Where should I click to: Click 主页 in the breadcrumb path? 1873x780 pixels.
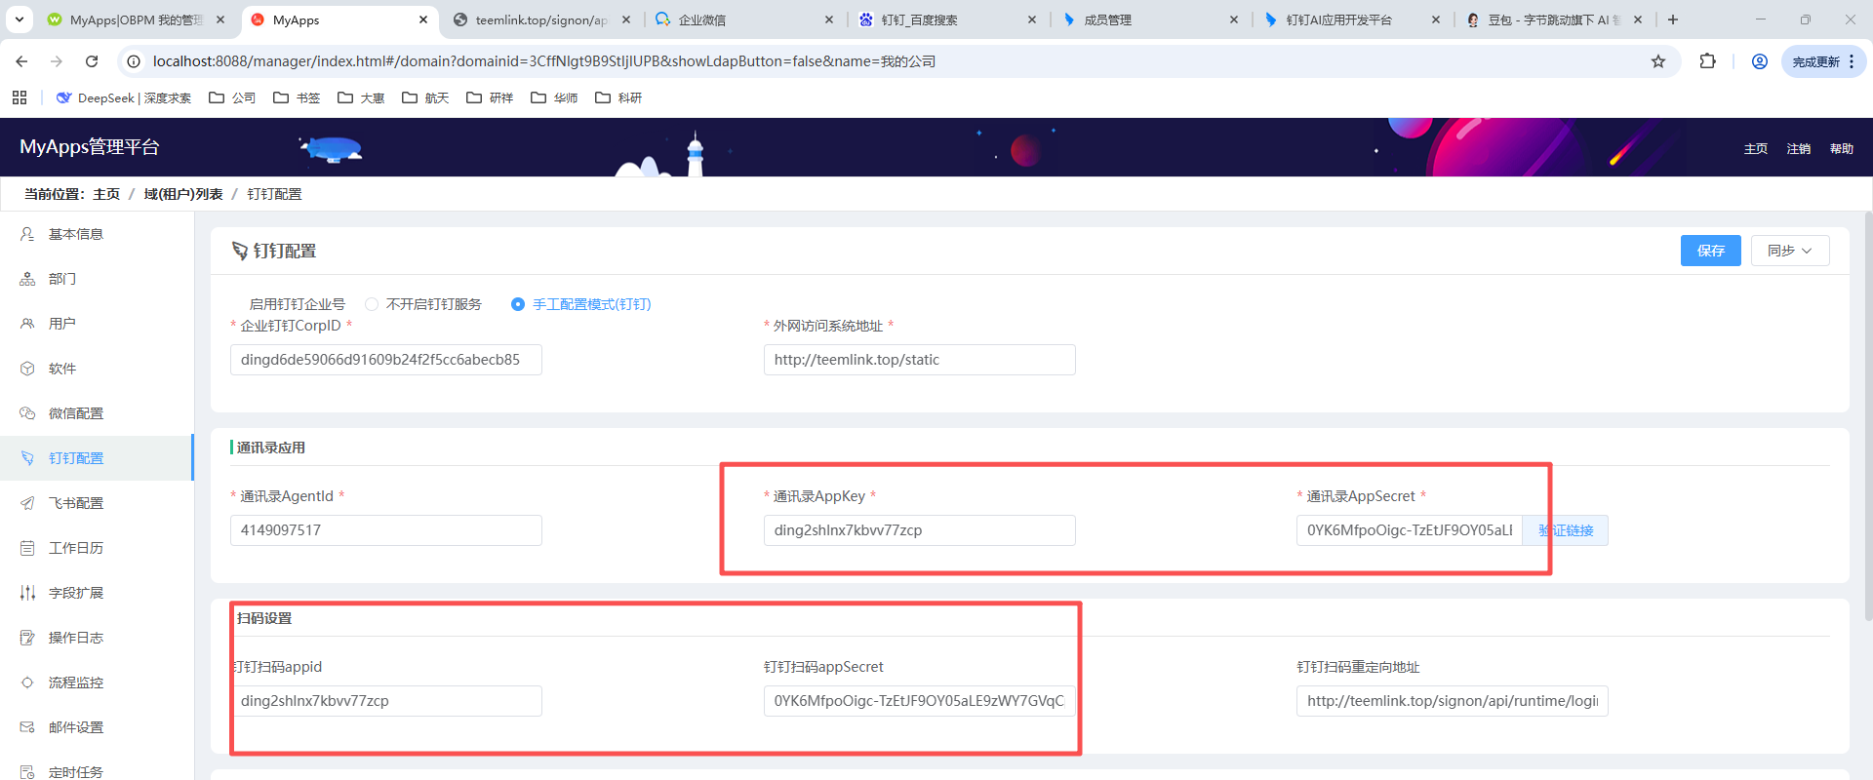tap(106, 194)
